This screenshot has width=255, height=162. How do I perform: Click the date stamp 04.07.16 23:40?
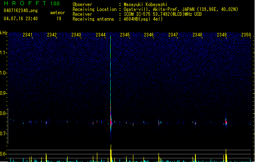pyautogui.click(x=21, y=19)
